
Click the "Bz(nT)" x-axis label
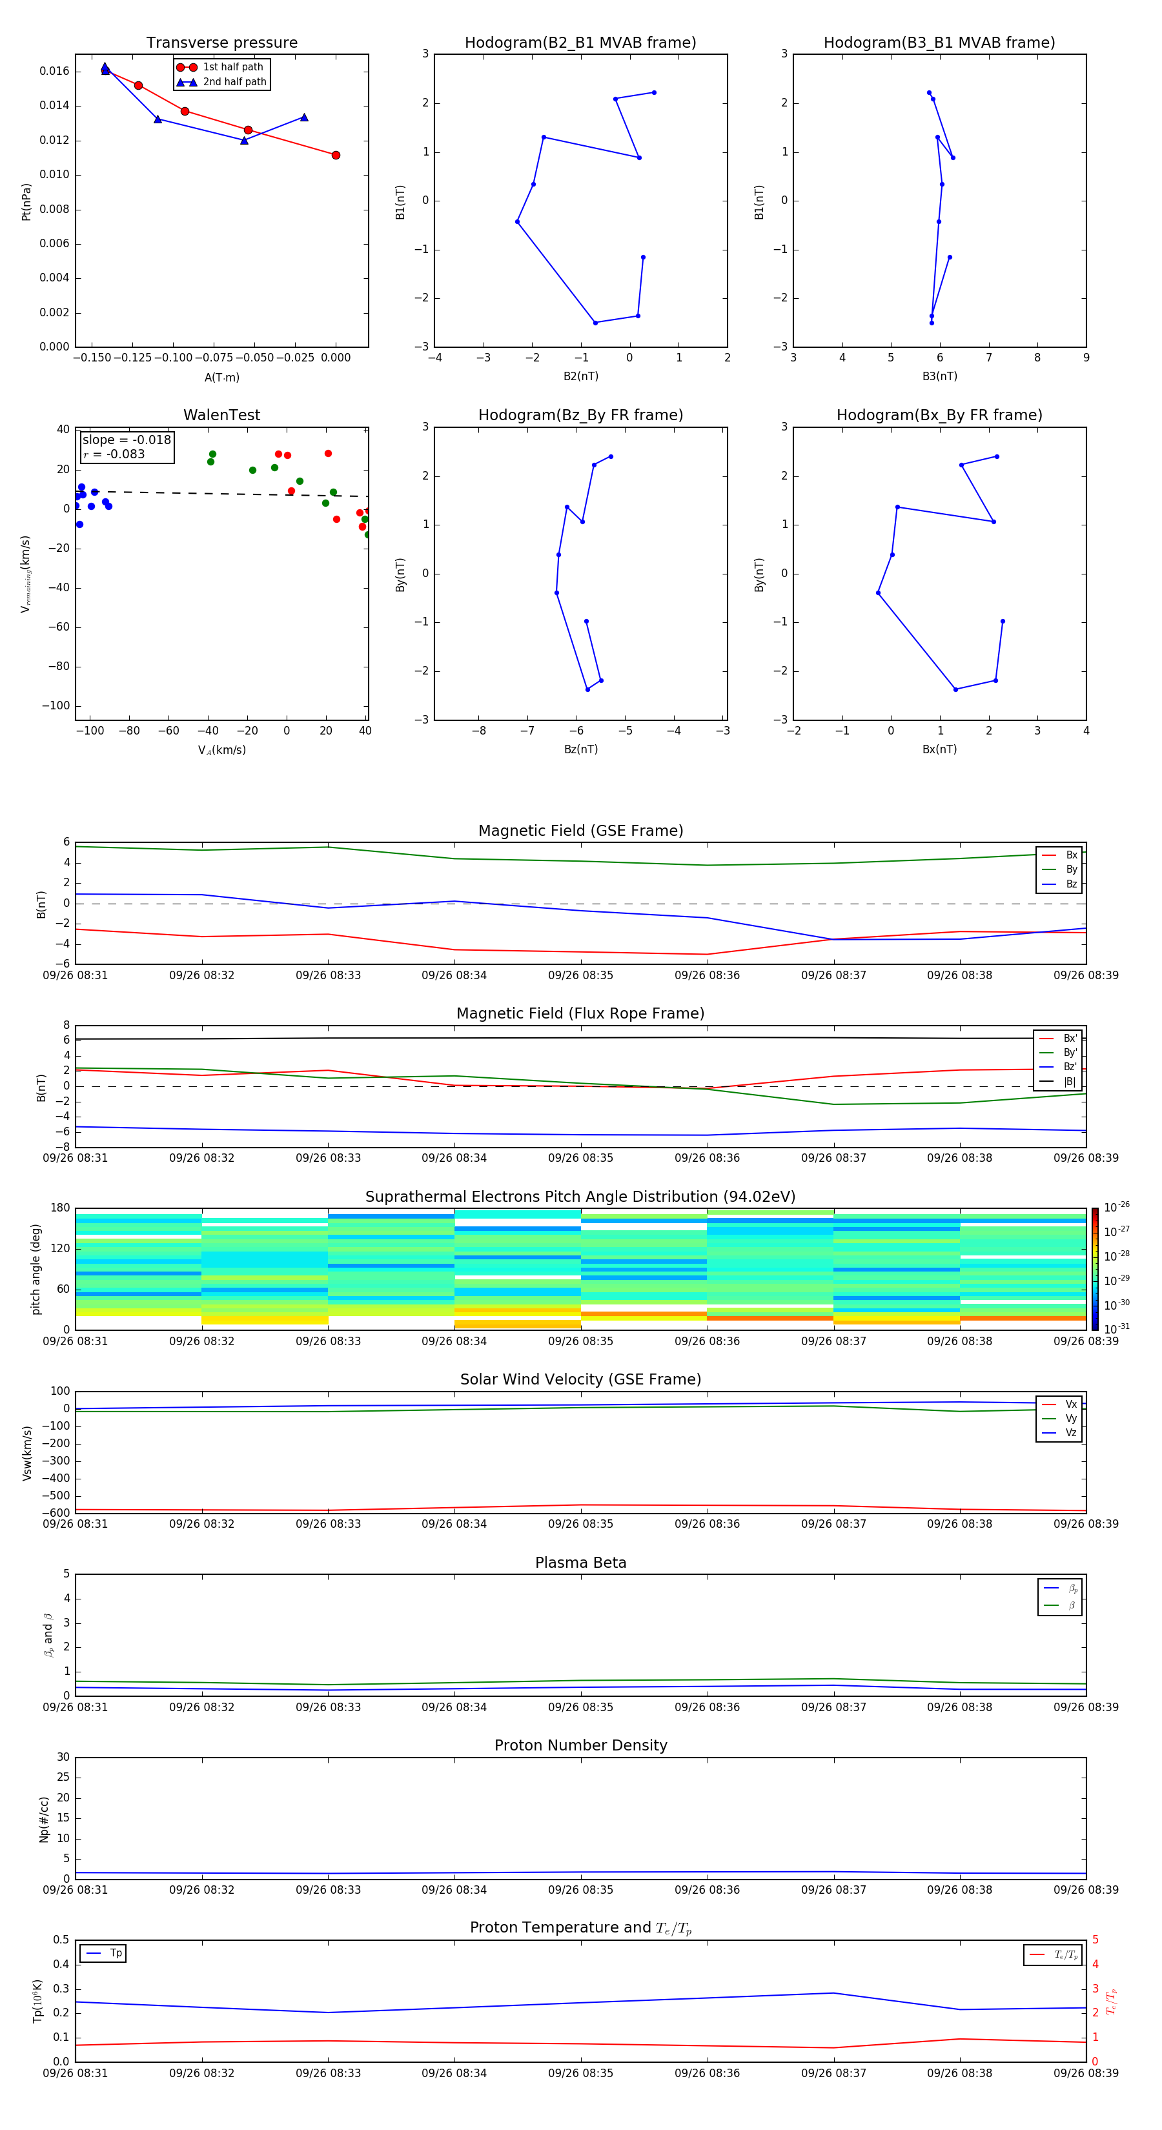580,749
